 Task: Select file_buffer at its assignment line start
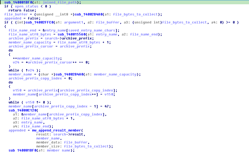(x=16, y=14)
